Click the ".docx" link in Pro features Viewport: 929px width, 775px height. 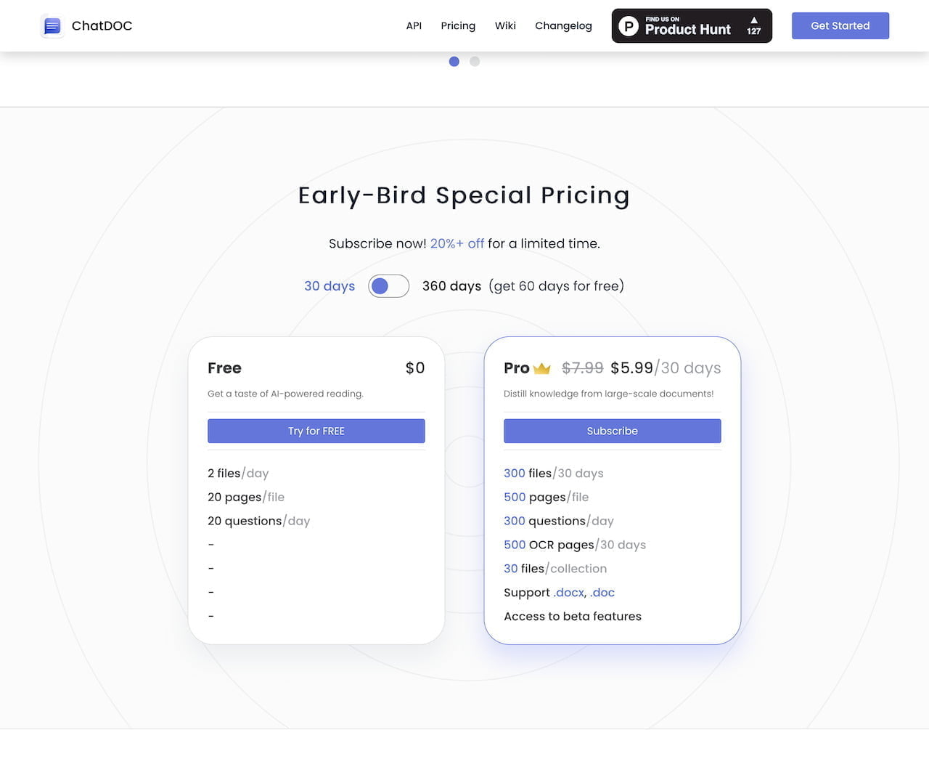coord(568,593)
